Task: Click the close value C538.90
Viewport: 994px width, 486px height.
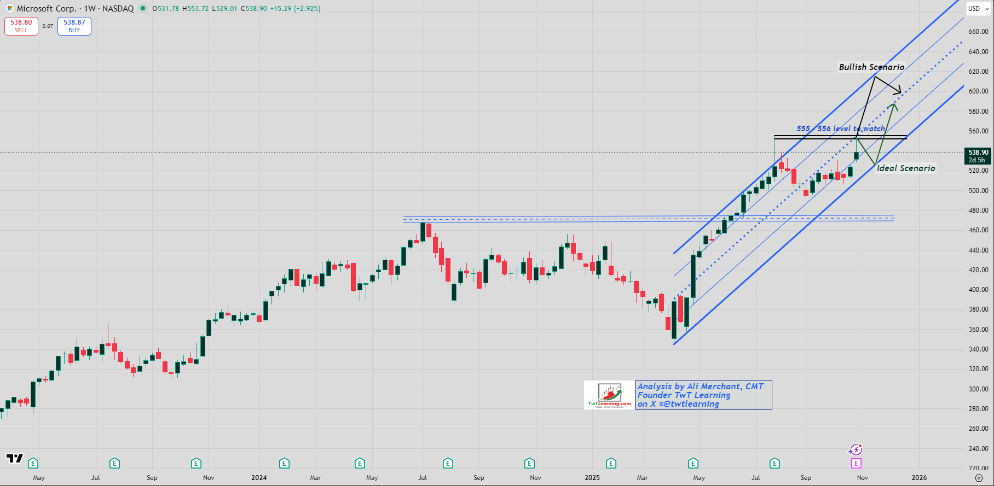Action: [x=253, y=9]
